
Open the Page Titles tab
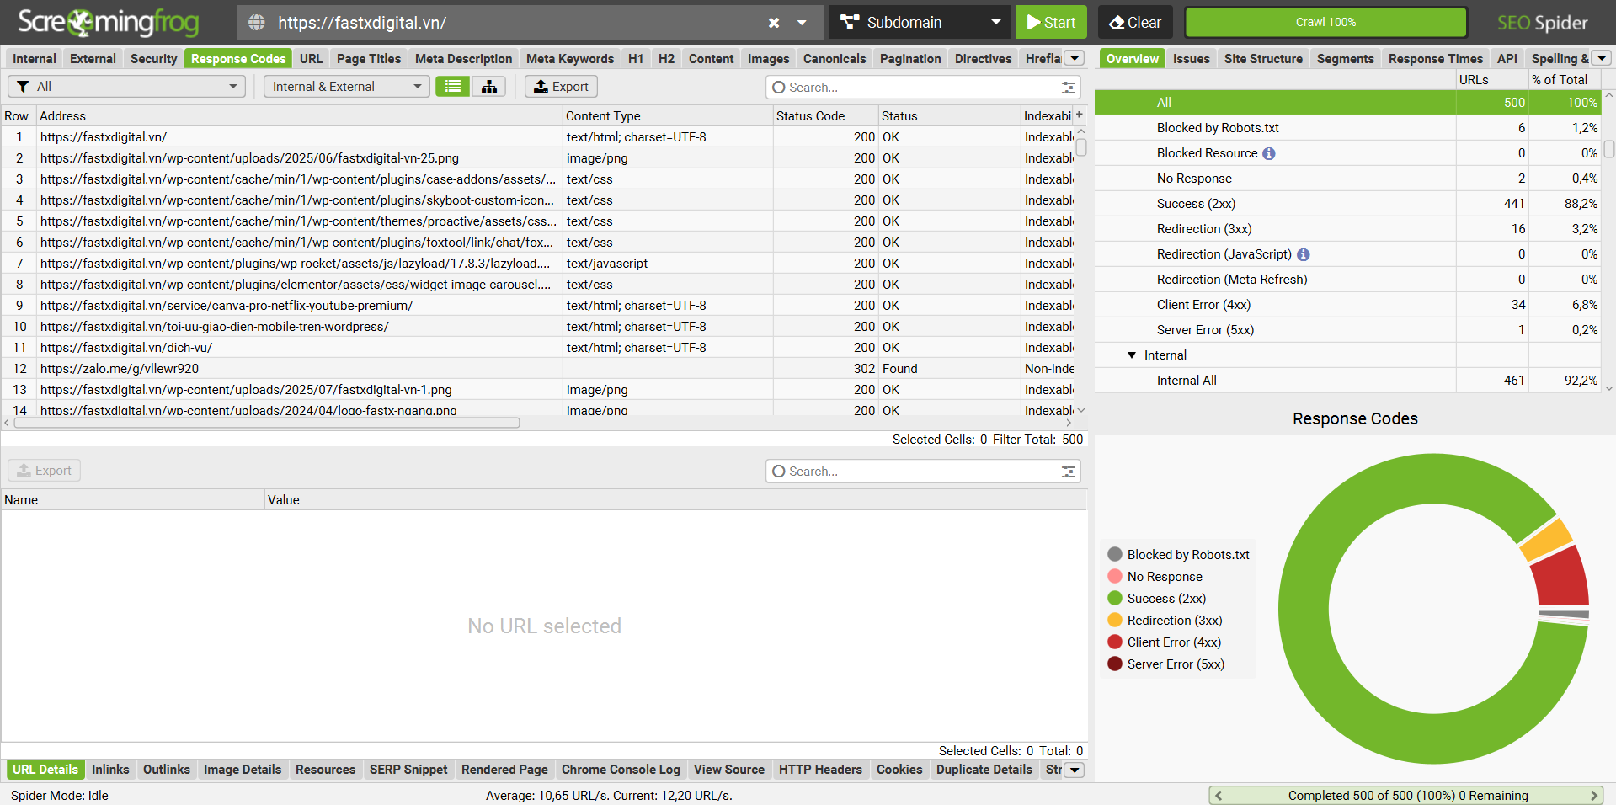(368, 59)
